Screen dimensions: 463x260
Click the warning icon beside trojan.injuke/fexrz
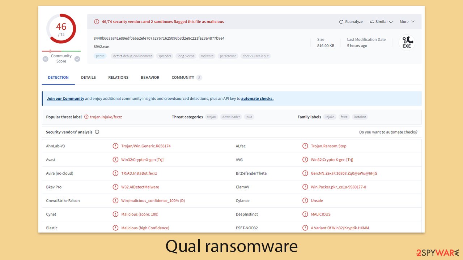[86, 117]
